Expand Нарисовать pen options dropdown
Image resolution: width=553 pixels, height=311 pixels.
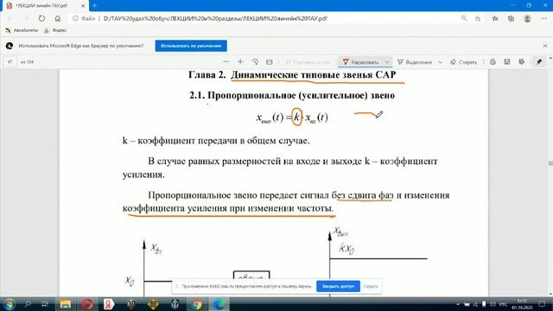pyautogui.click(x=387, y=62)
